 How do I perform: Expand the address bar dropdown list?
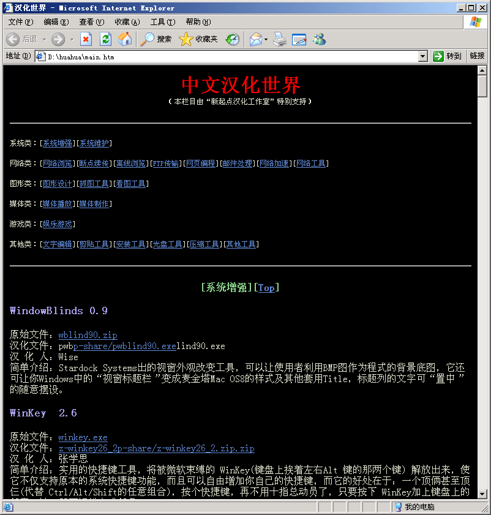[x=422, y=56]
